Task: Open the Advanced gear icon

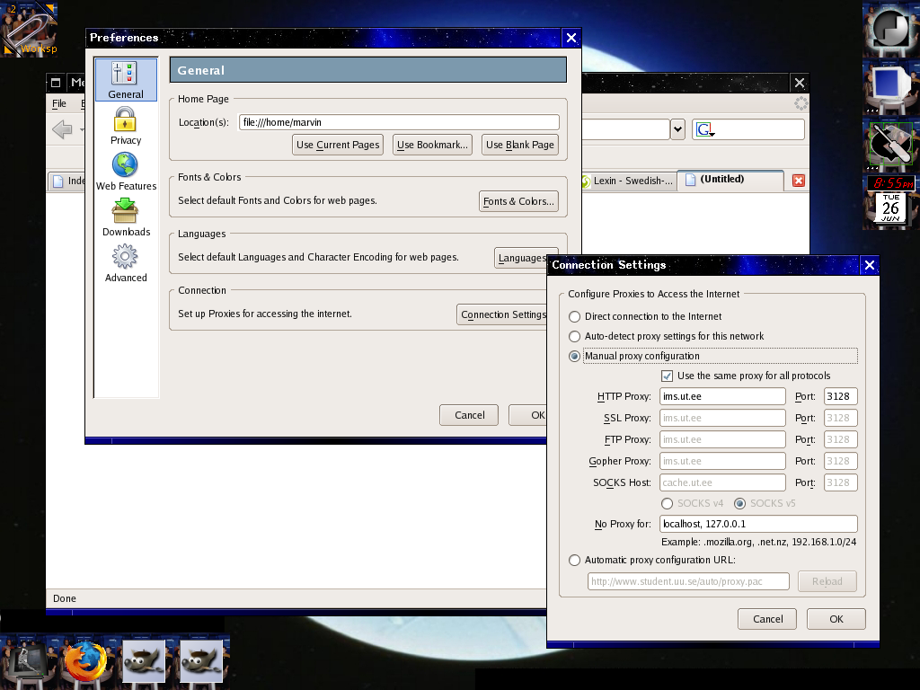Action: click(x=126, y=262)
